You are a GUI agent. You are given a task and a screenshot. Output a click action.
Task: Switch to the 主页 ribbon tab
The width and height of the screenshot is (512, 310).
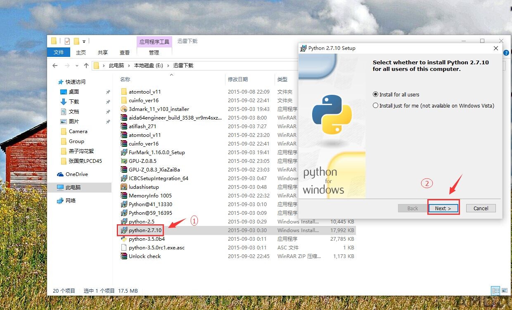coord(81,52)
